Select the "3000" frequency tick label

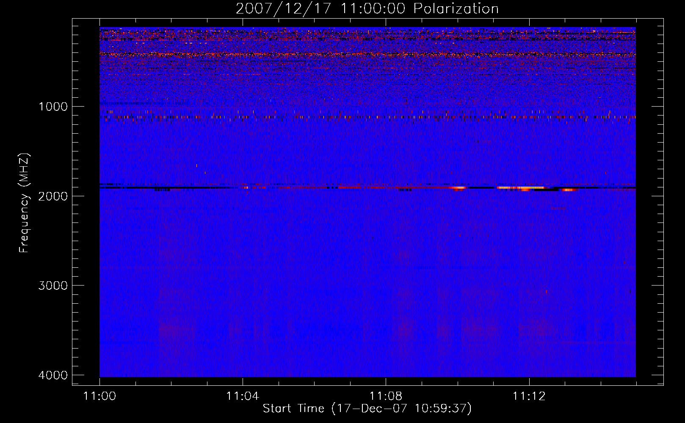tap(53, 286)
